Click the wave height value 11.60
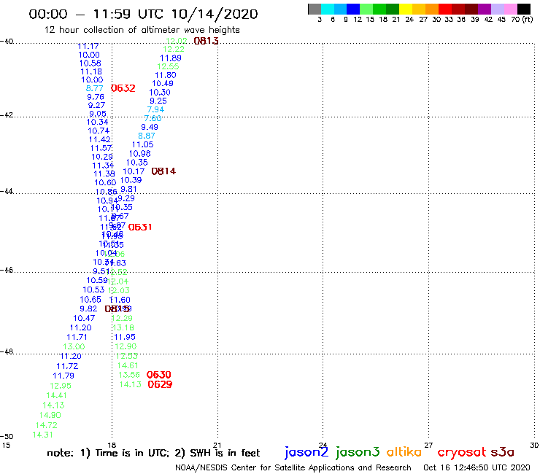Screen dimensions: 540x474 pos(120,300)
